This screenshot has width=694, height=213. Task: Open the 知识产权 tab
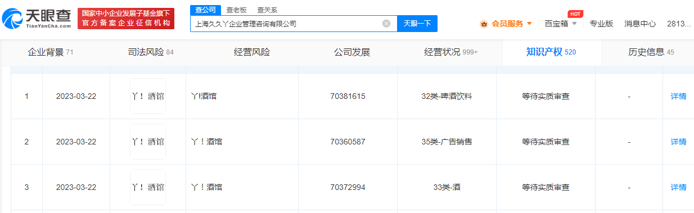click(x=551, y=52)
